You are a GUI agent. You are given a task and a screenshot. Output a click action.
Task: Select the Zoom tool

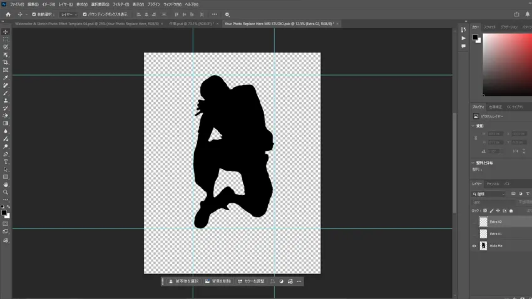point(6,193)
